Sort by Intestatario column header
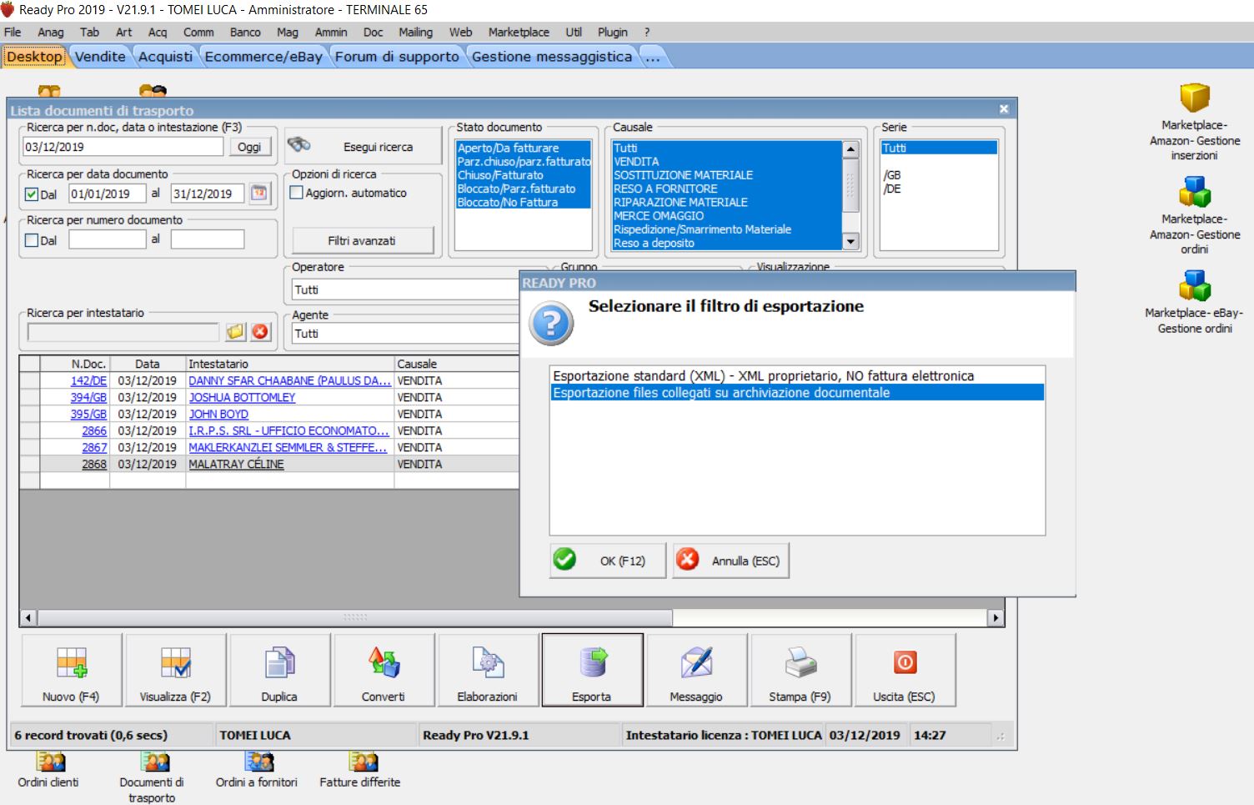 (289, 364)
